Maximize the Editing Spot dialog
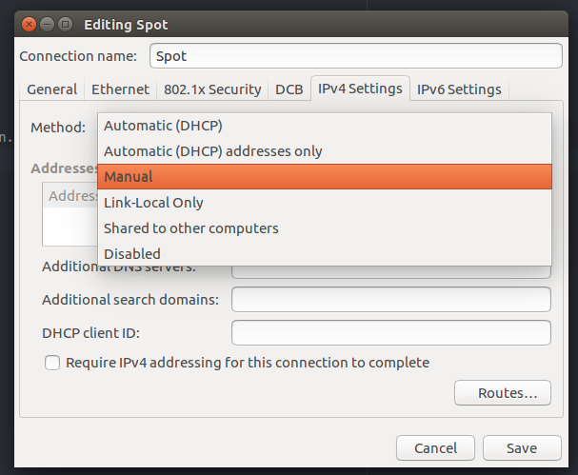 tap(66, 25)
